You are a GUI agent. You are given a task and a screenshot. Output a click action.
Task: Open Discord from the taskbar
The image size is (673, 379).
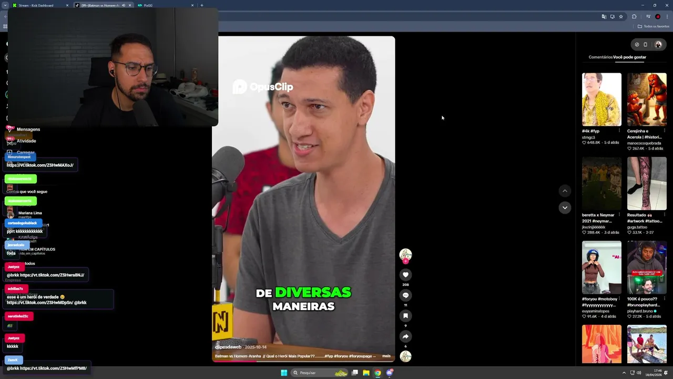click(x=390, y=373)
